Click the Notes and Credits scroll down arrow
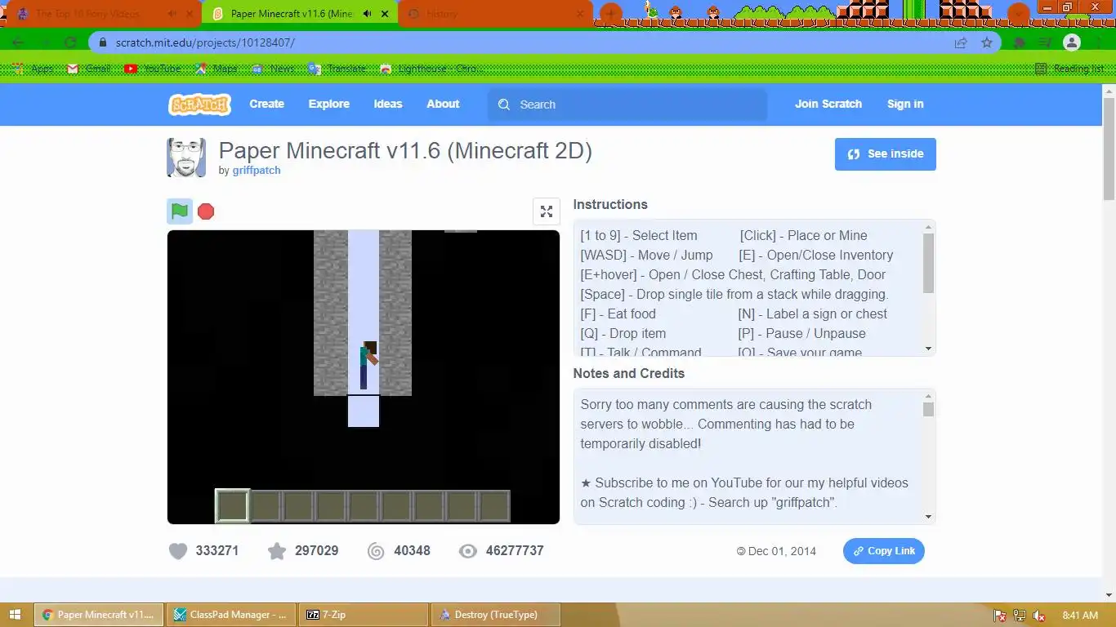The width and height of the screenshot is (1116, 627). click(928, 516)
